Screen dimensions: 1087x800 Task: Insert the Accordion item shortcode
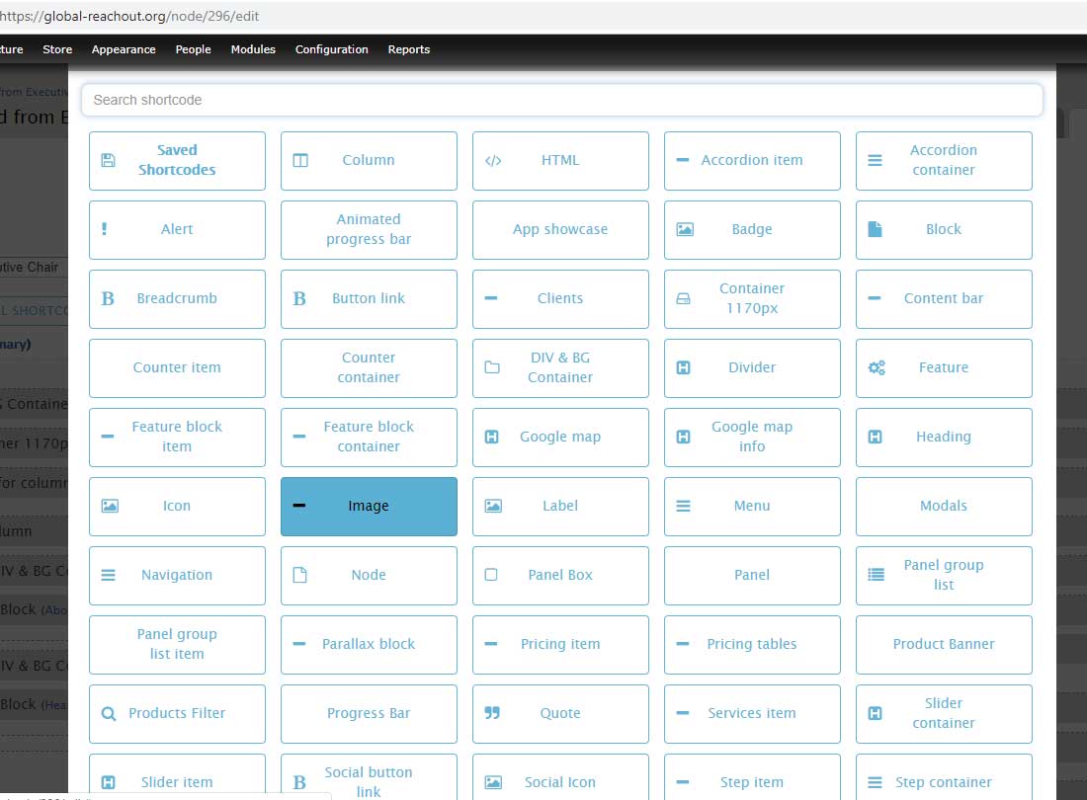click(752, 161)
